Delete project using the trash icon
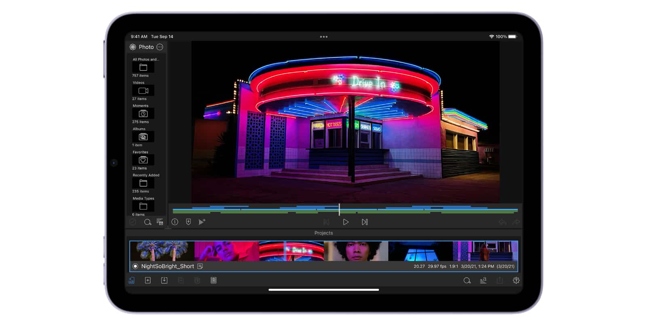The image size is (647, 328). coord(214,280)
